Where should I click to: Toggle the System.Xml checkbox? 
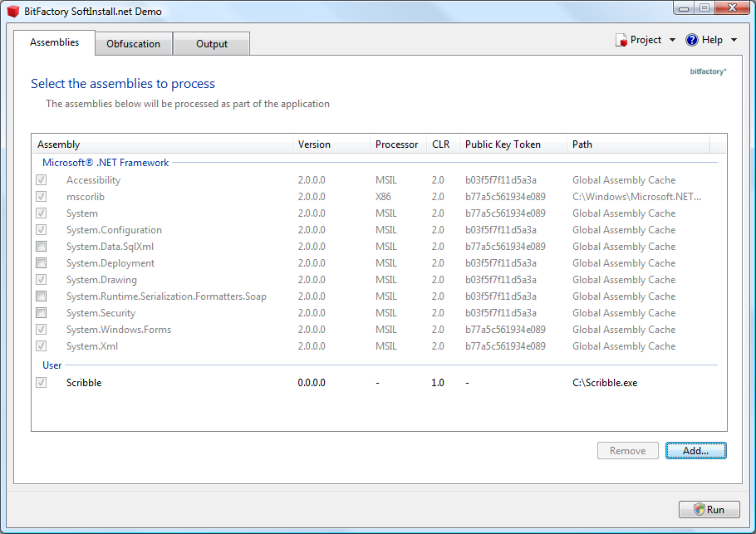(x=42, y=346)
